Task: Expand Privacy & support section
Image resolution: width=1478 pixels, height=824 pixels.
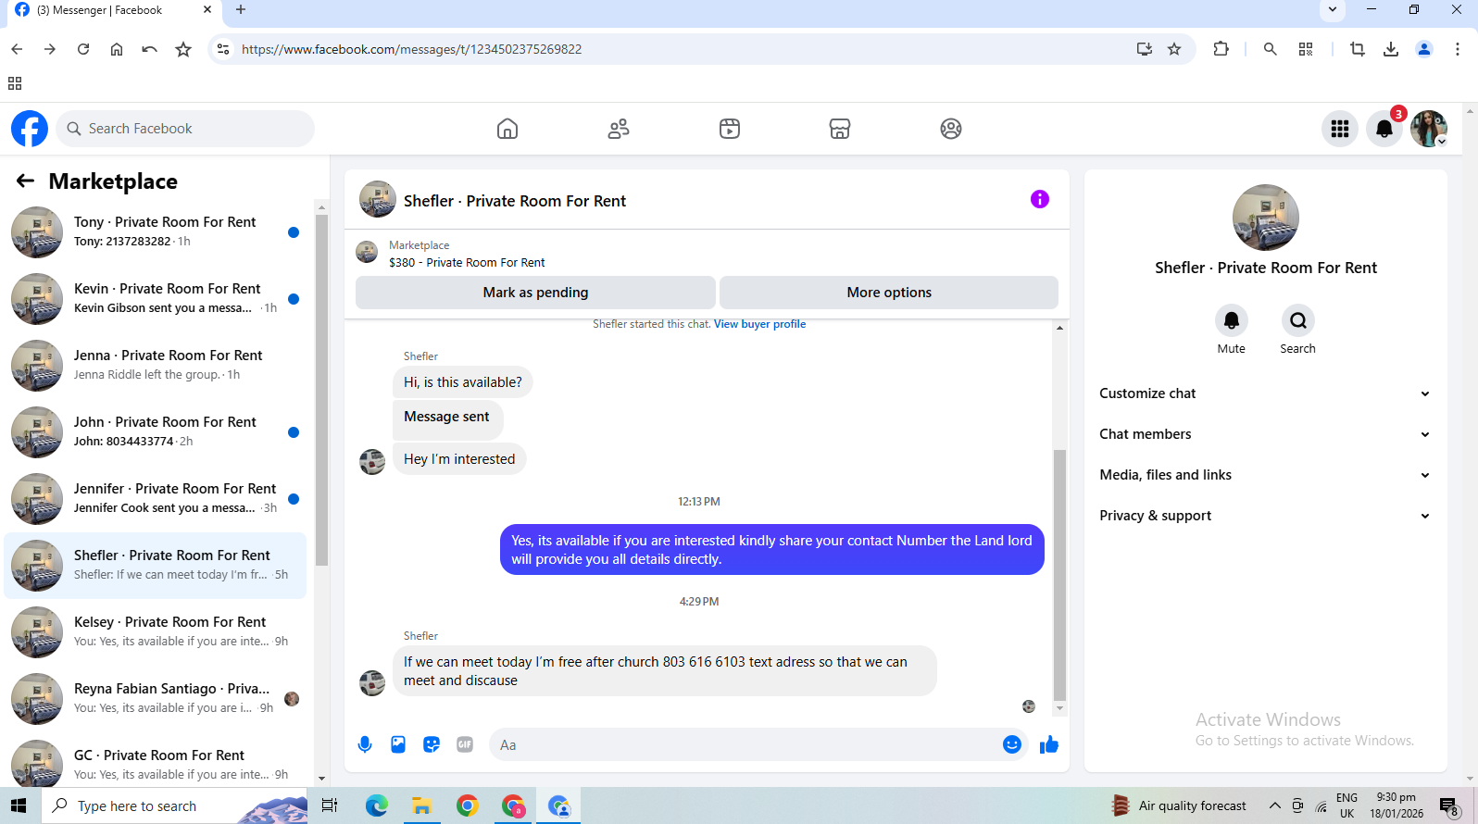Action: coord(1265,516)
